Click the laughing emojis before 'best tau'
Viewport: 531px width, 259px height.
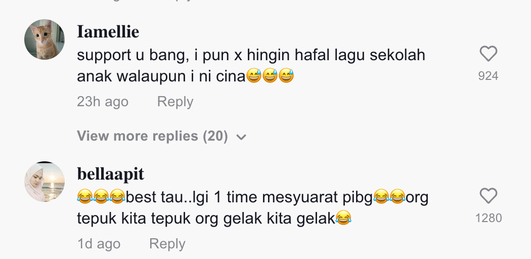[101, 197]
